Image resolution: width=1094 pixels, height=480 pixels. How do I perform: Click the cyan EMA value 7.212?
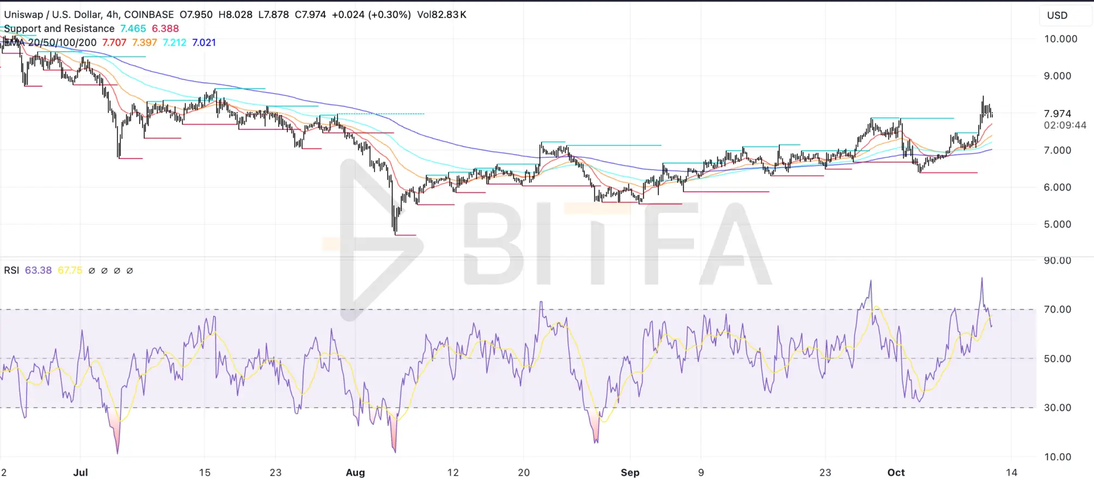click(174, 42)
